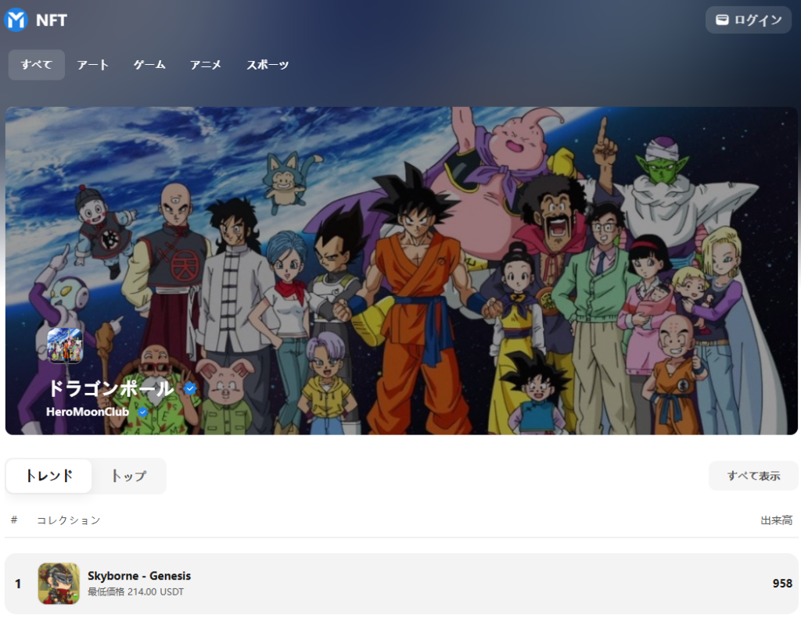801x618 pixels.
Task: Toggle to the トレンド view
Action: coord(48,475)
